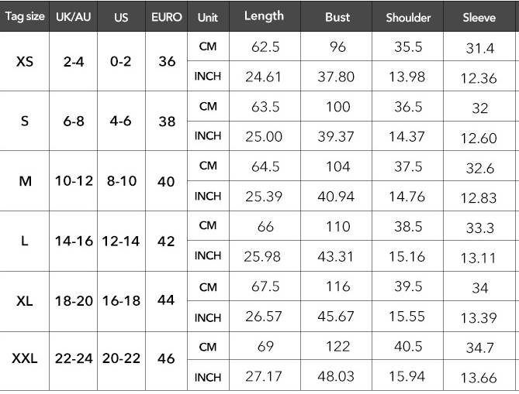Click UK/AU size 14-16 cell
The width and height of the screenshot is (519, 394).
click(74, 241)
